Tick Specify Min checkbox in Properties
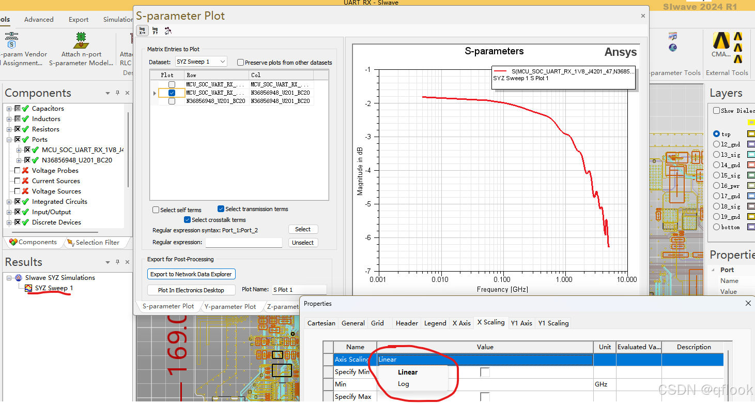This screenshot has height=403, width=755. 485,372
